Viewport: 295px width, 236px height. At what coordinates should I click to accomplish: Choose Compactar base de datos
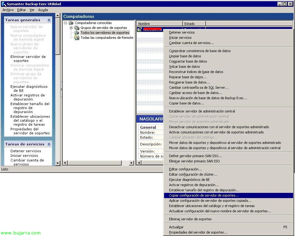[228, 61]
